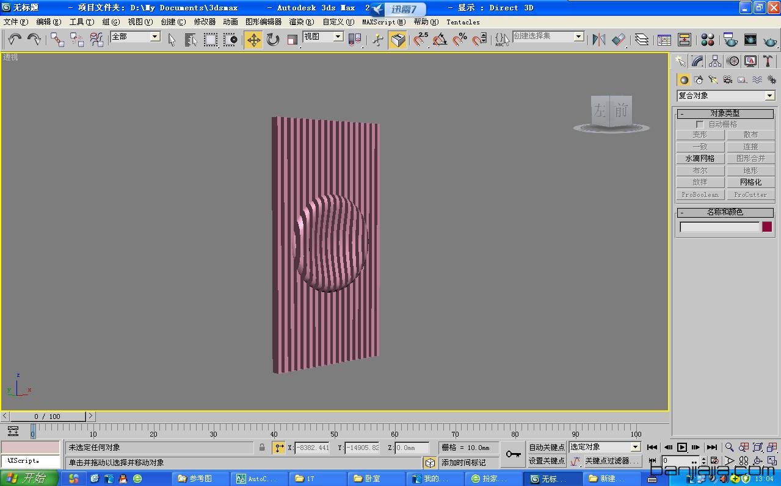Collapse the 对象类型 rollout

click(x=725, y=113)
